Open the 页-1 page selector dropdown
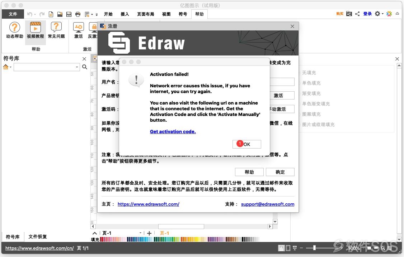Image resolution: width=404 pixels, height=257 pixels. tap(140, 233)
